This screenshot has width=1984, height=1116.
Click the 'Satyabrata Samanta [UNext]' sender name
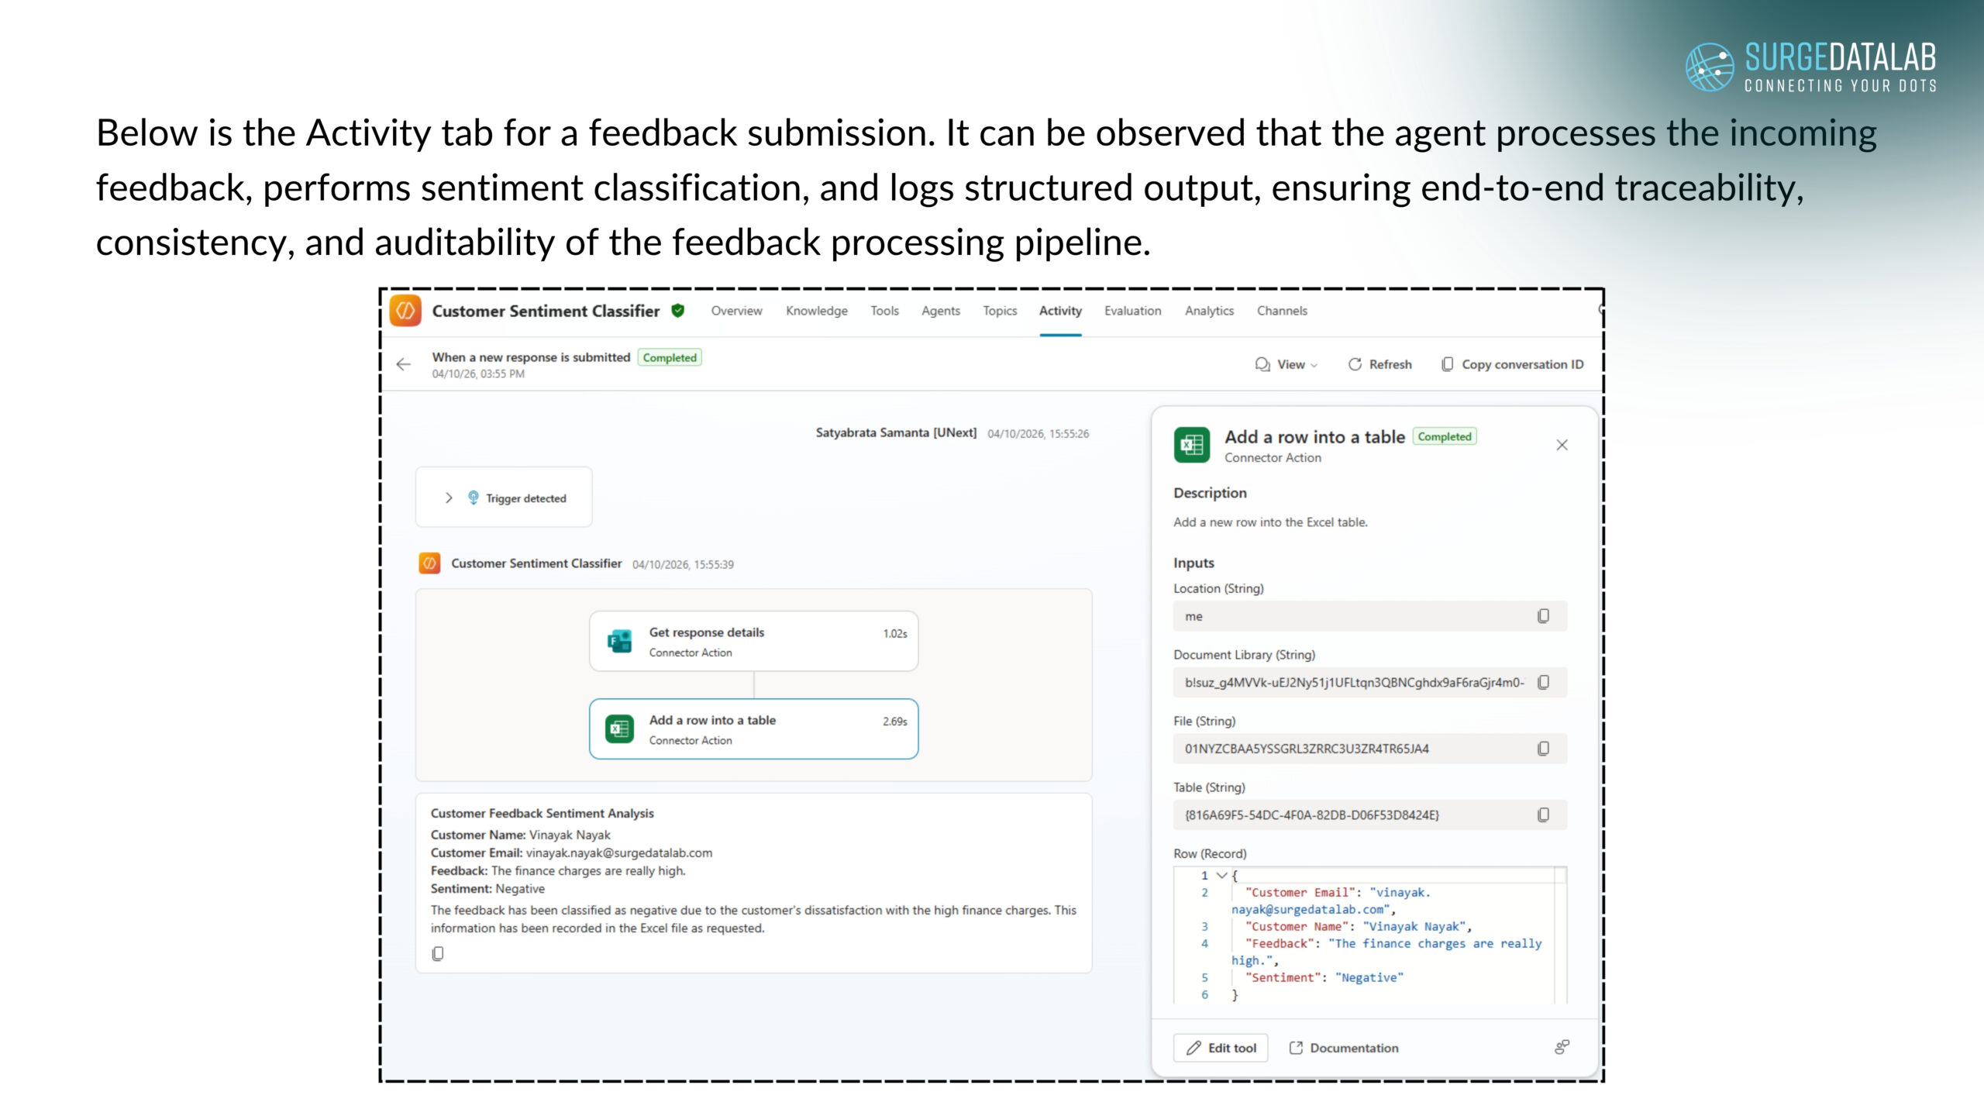[896, 432]
